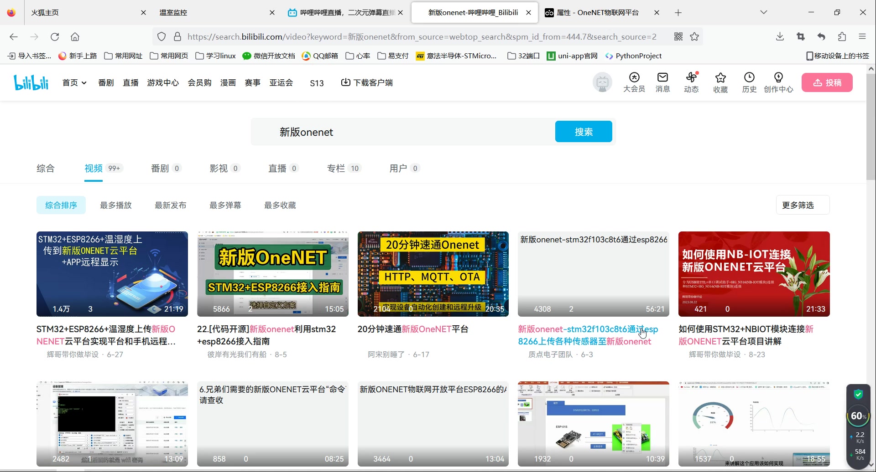Image resolution: width=876 pixels, height=472 pixels.
Task: Open the 亚运会 nav link
Action: click(x=281, y=82)
